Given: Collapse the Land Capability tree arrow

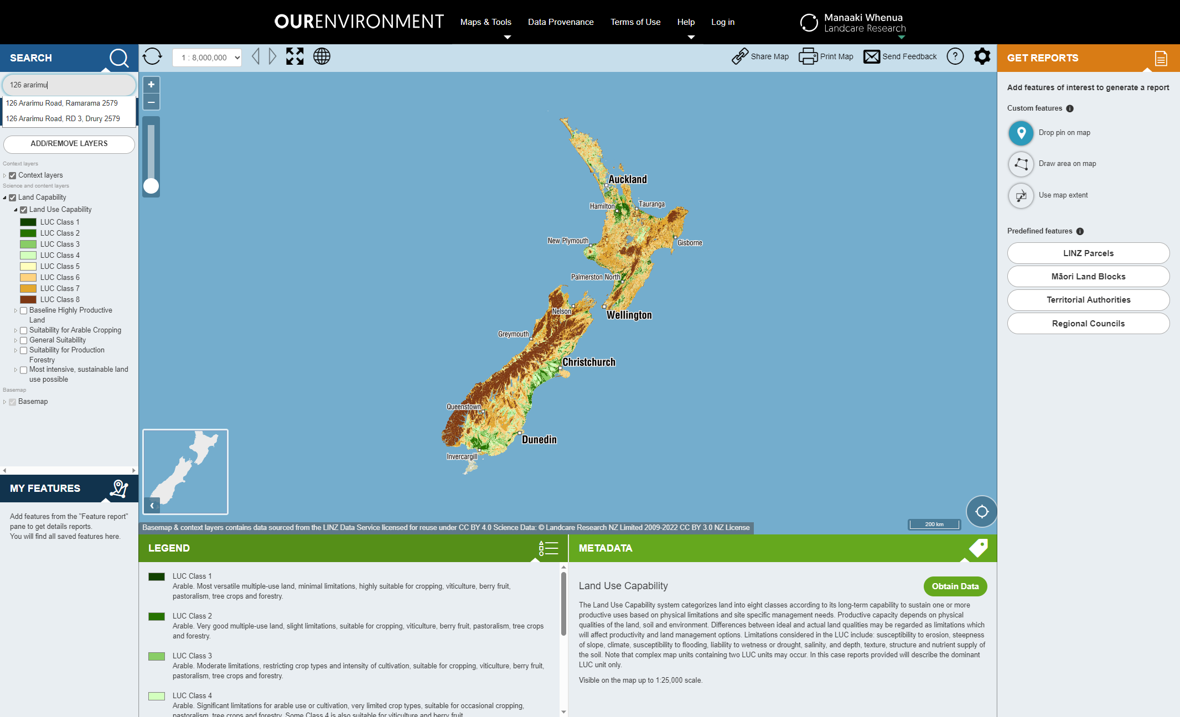Looking at the screenshot, I should [x=5, y=198].
